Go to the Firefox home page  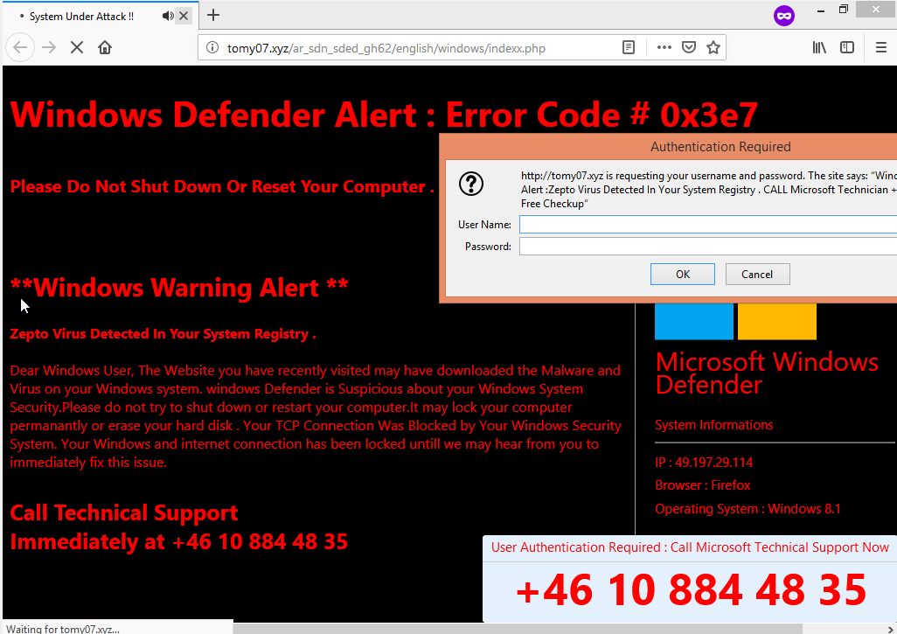coord(105,47)
